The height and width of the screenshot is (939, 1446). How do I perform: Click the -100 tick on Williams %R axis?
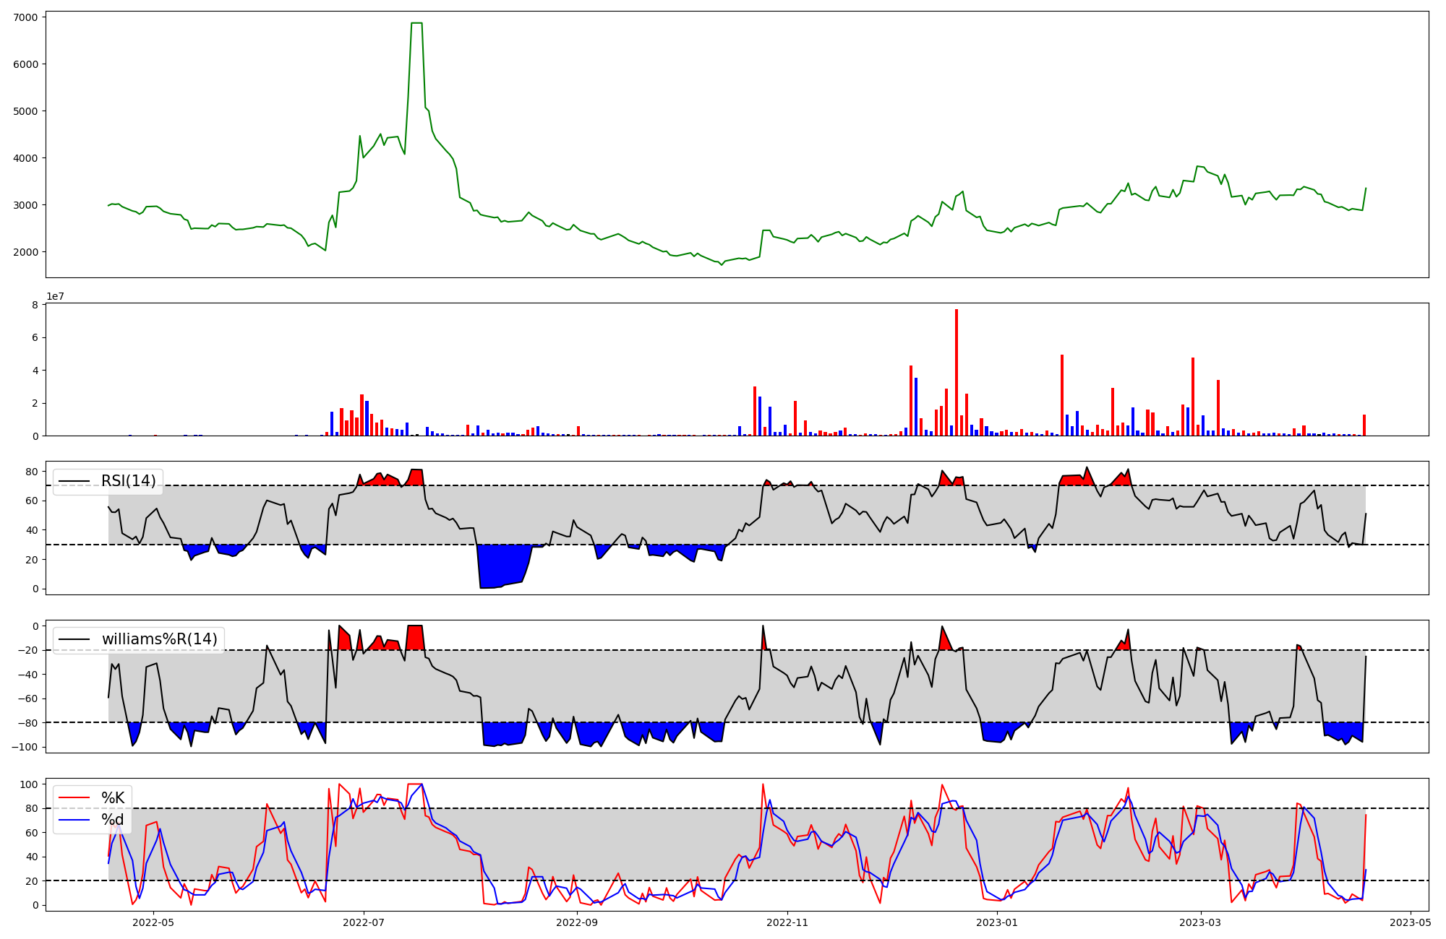tap(25, 747)
